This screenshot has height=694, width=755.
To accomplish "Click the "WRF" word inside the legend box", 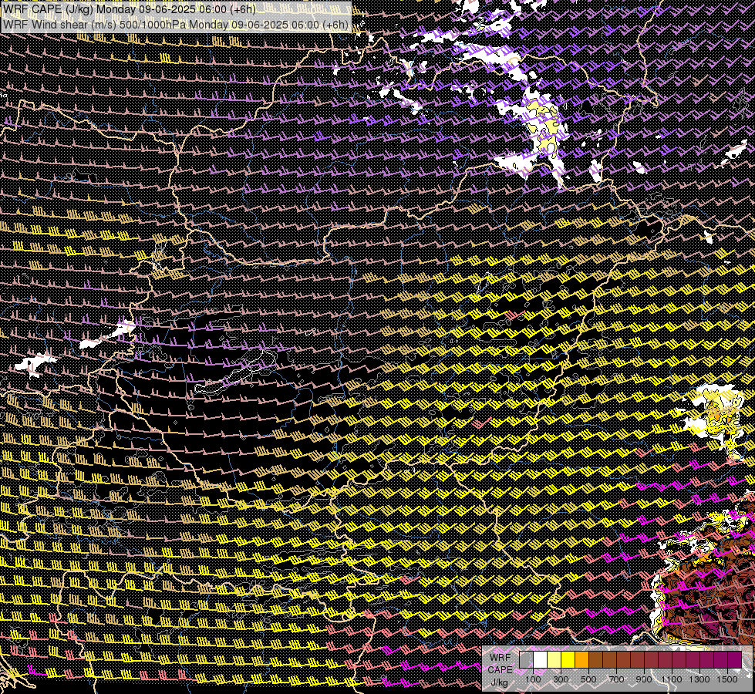I will point(501,658).
